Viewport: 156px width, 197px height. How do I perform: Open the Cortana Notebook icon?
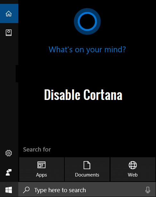9,33
